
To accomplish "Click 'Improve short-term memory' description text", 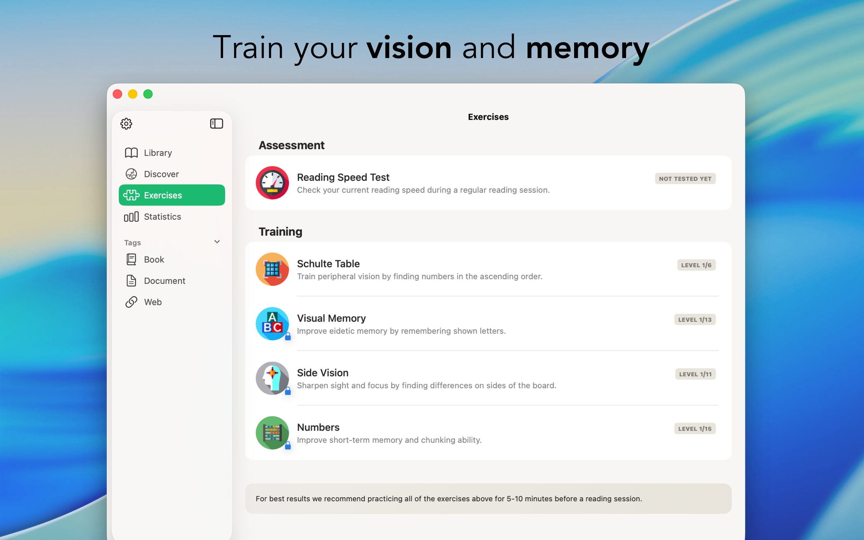I will (x=389, y=440).
